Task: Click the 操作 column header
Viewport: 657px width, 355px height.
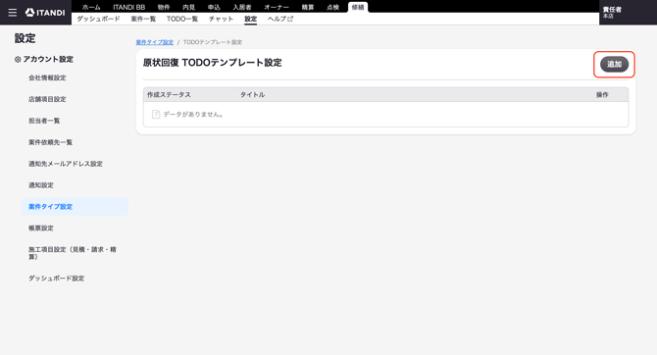Action: 602,95
